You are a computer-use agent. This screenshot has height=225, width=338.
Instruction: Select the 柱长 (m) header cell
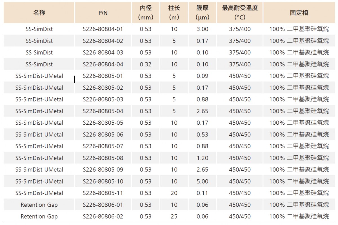pos(174,13)
